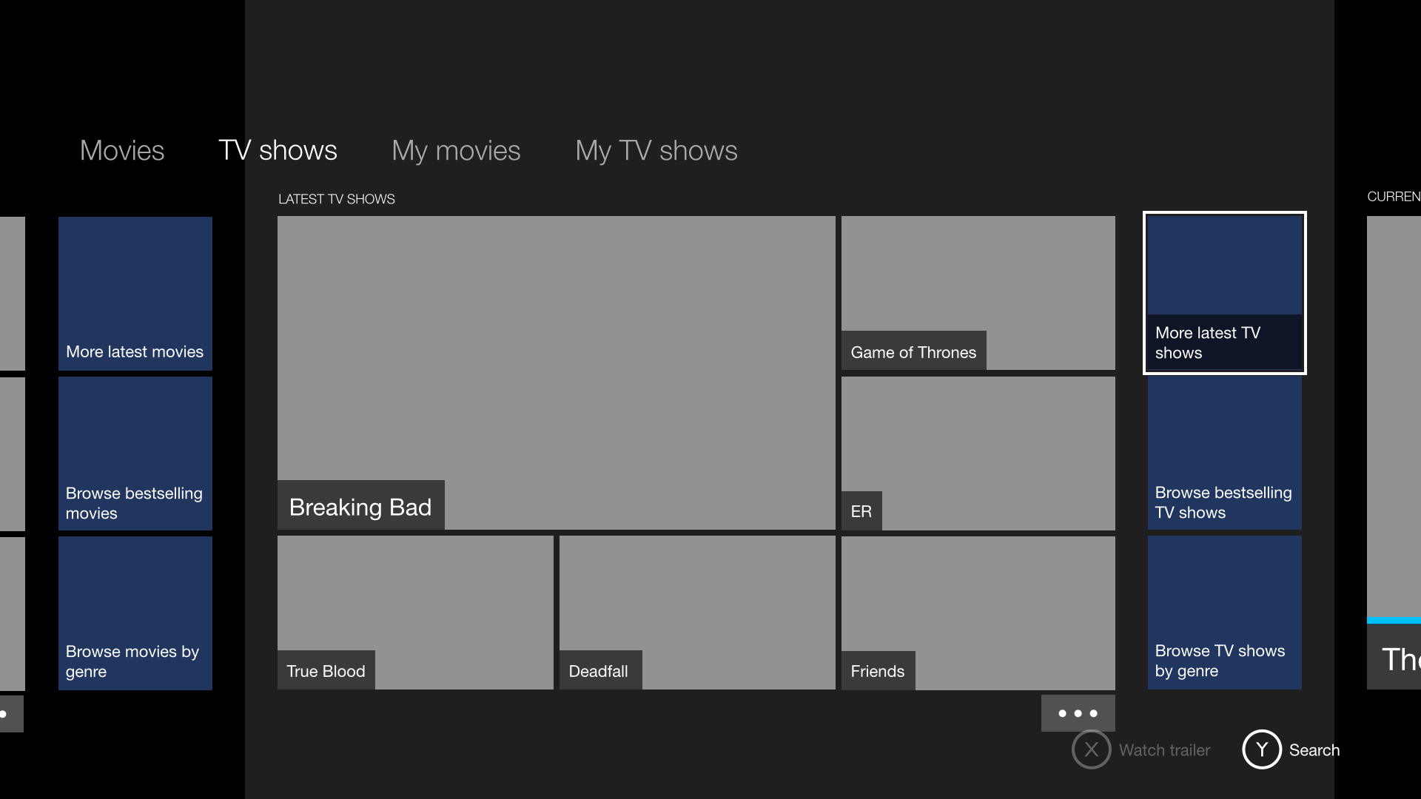This screenshot has height=799, width=1421.
Task: Open Browse bestselling movies tile
Action: tap(135, 454)
